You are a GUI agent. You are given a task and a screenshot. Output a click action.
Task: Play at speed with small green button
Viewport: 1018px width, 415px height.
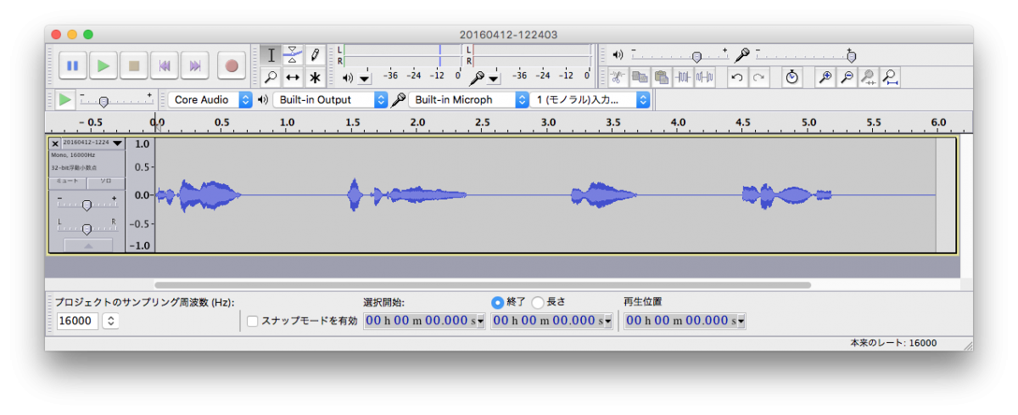point(64,99)
